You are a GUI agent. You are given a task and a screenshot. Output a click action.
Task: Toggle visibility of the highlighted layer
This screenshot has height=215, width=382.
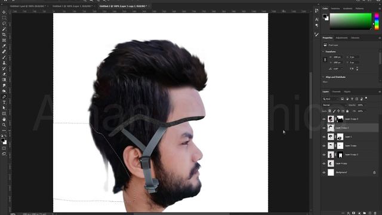pyautogui.click(x=324, y=128)
